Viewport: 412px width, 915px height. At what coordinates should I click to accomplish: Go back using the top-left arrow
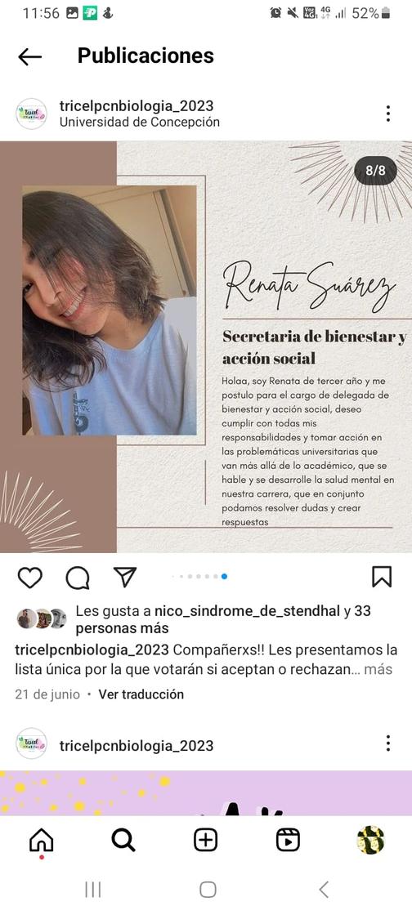click(x=29, y=56)
